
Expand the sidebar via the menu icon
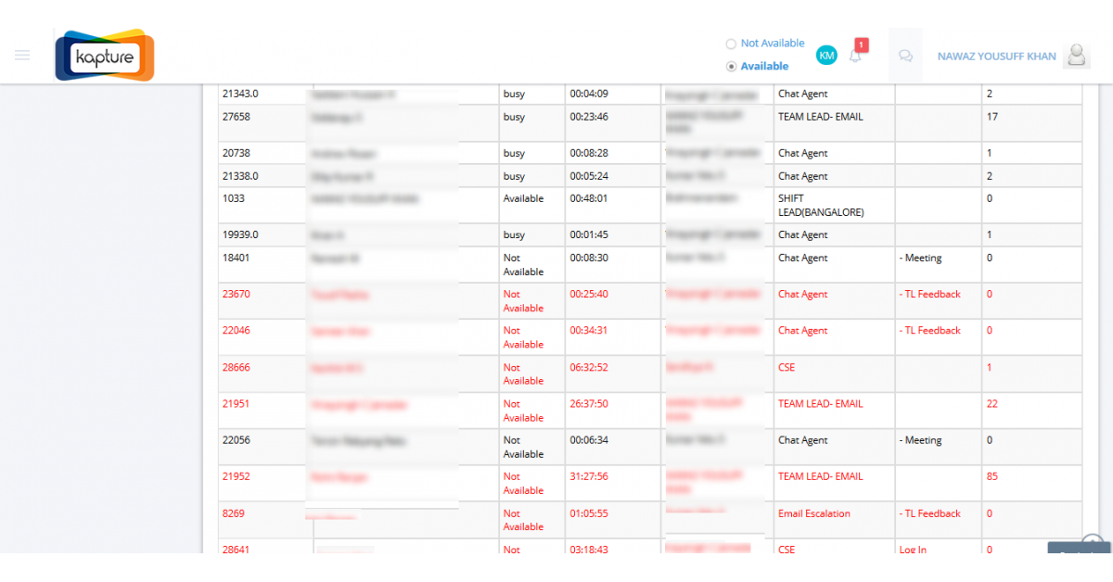point(22,55)
